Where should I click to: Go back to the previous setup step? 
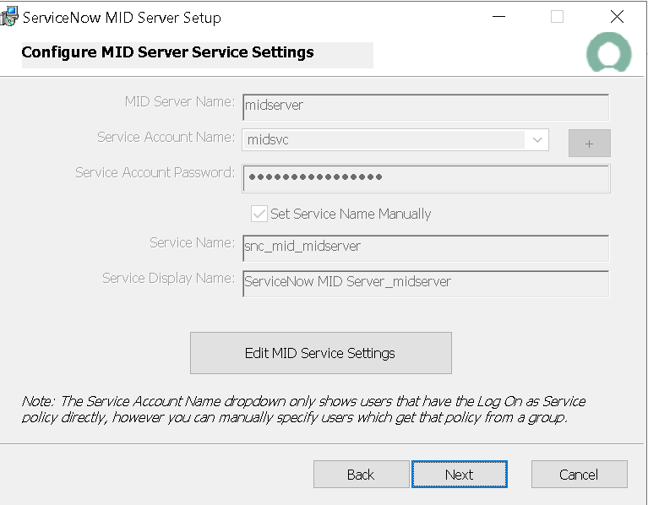pyautogui.click(x=361, y=475)
